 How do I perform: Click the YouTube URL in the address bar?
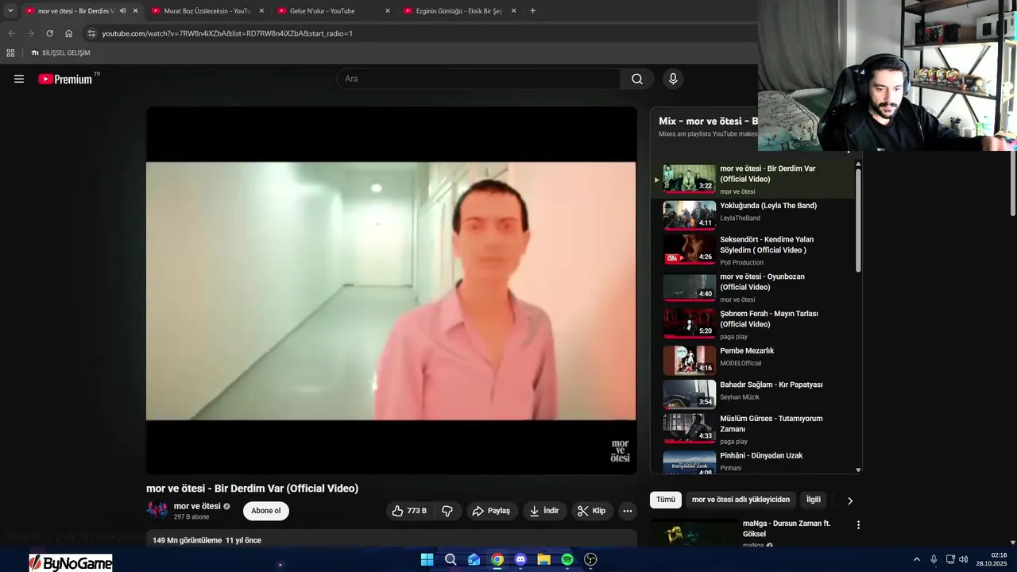pos(227,33)
